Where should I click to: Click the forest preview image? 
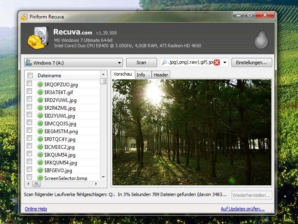(x=192, y=132)
